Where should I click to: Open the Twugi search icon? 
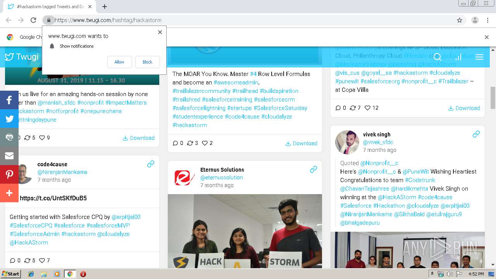click(437, 57)
